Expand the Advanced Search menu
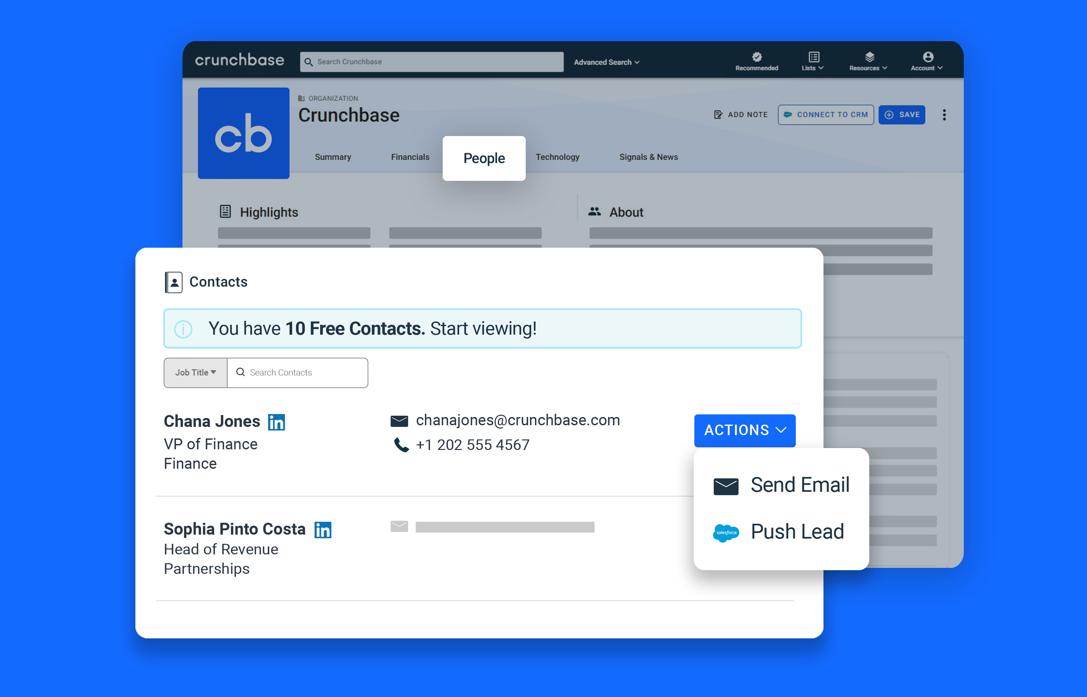The height and width of the screenshot is (697, 1087). [x=606, y=62]
